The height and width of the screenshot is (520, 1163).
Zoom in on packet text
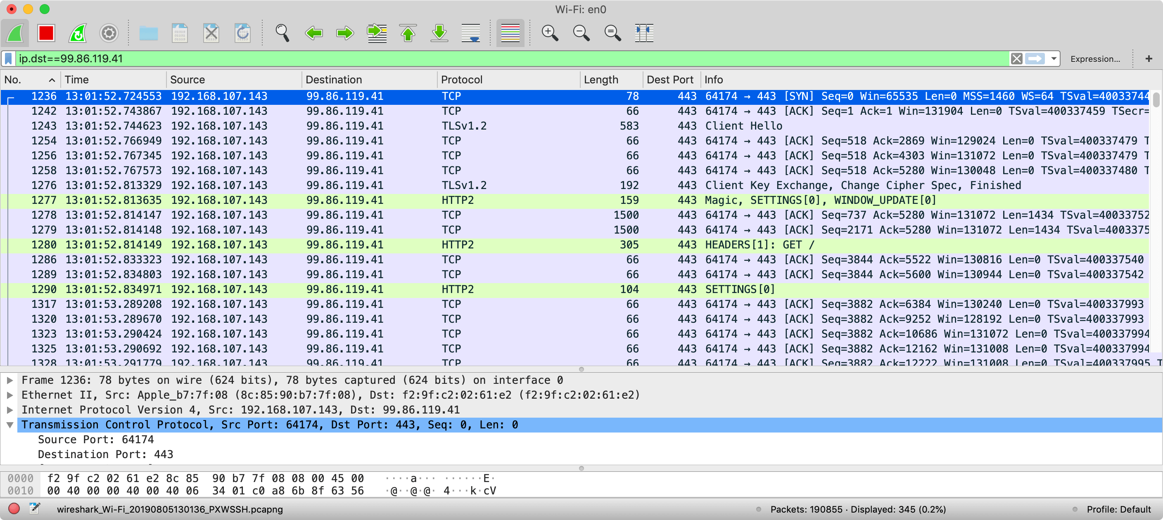(x=549, y=33)
